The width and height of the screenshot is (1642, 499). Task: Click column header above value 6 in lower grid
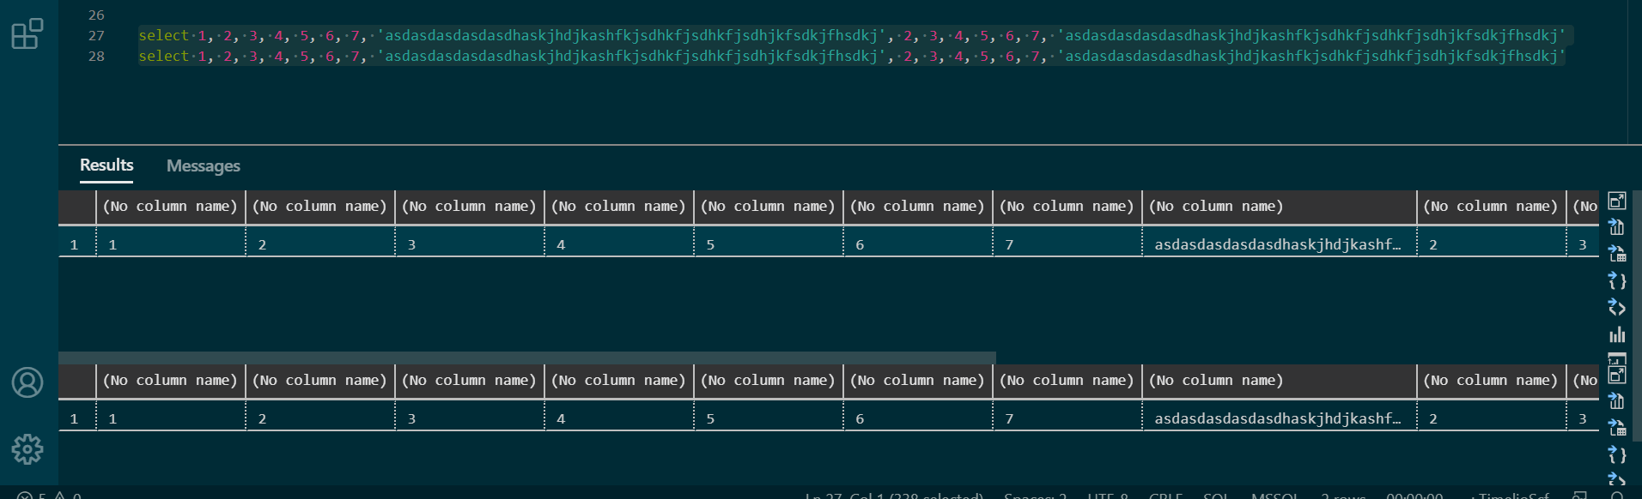pos(918,381)
